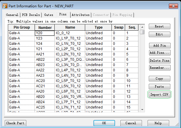Select the Pins tab

tap(63, 14)
